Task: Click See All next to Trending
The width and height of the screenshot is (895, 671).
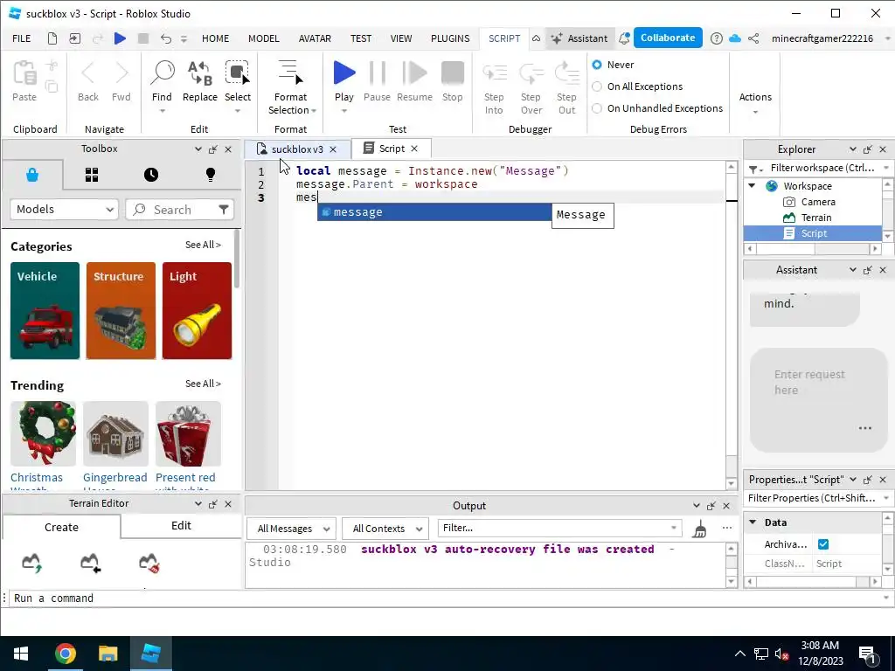Action: pyautogui.click(x=203, y=384)
